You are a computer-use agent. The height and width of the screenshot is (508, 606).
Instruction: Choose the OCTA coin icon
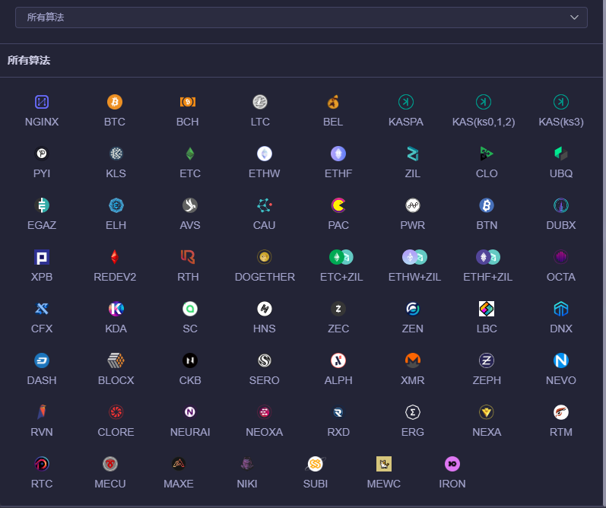(x=561, y=257)
